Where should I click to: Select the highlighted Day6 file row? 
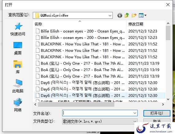(100, 96)
